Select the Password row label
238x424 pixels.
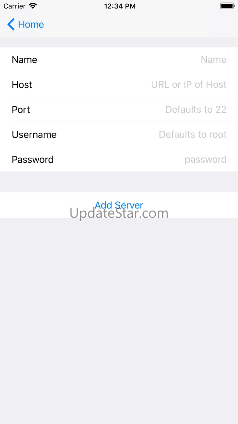point(33,160)
